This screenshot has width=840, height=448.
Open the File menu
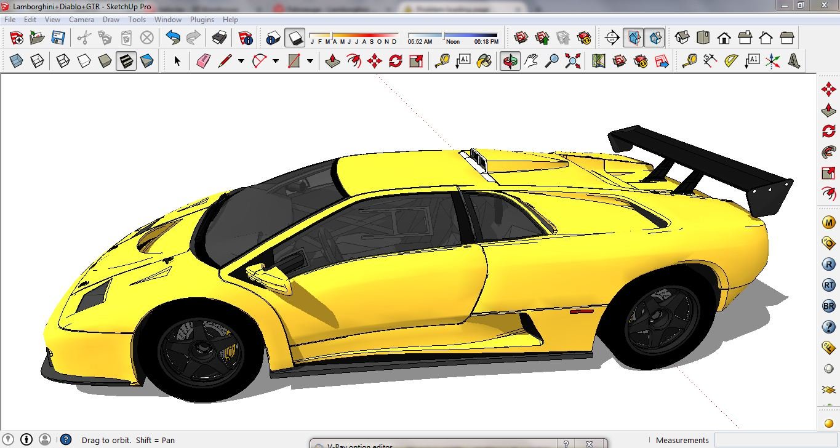click(10, 20)
